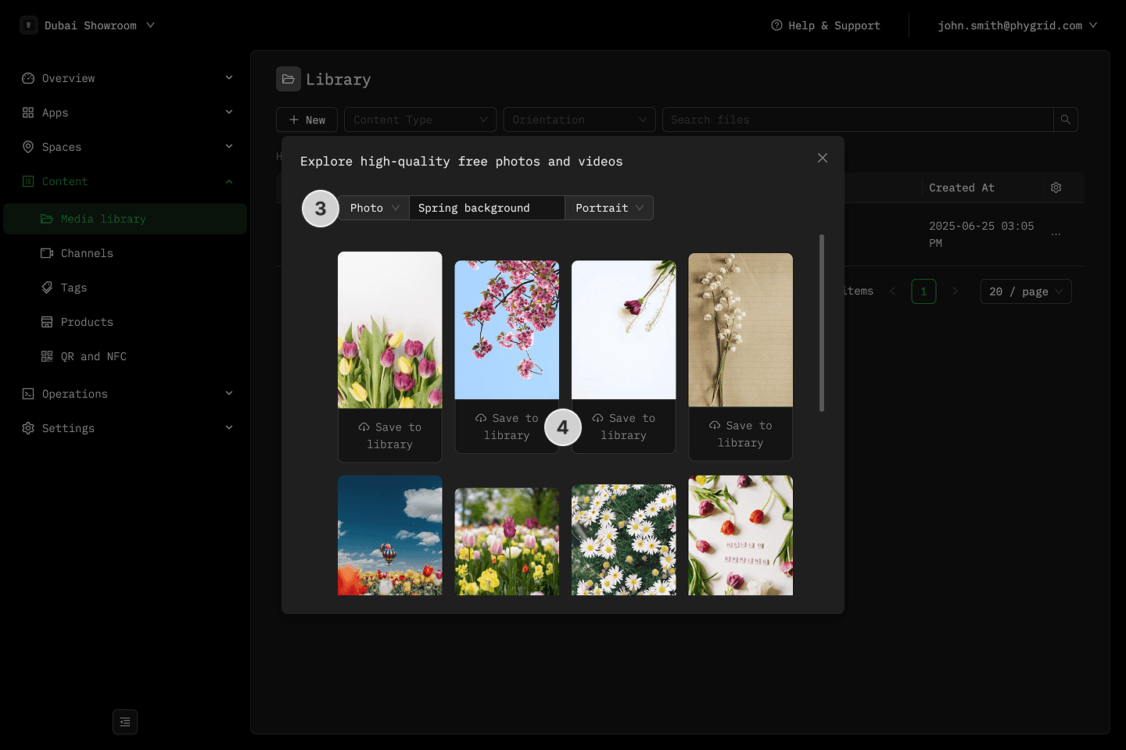The width and height of the screenshot is (1126, 750).
Task: Click the Help & Support question icon
Action: tap(776, 25)
